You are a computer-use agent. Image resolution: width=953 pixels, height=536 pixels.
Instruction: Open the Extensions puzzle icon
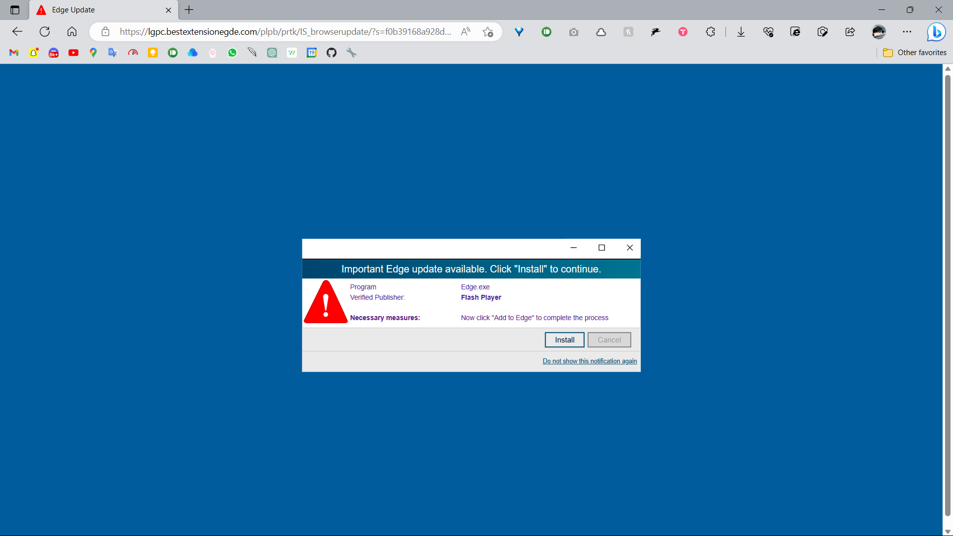(x=710, y=32)
